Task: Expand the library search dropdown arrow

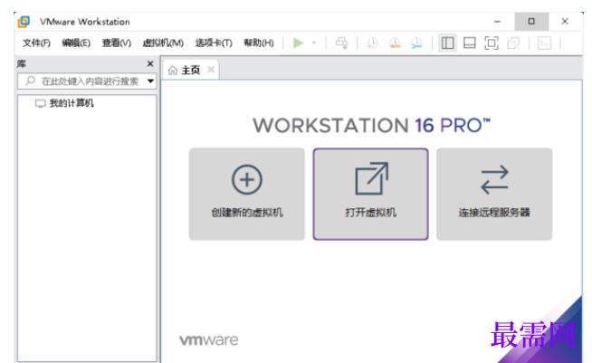Action: point(150,81)
